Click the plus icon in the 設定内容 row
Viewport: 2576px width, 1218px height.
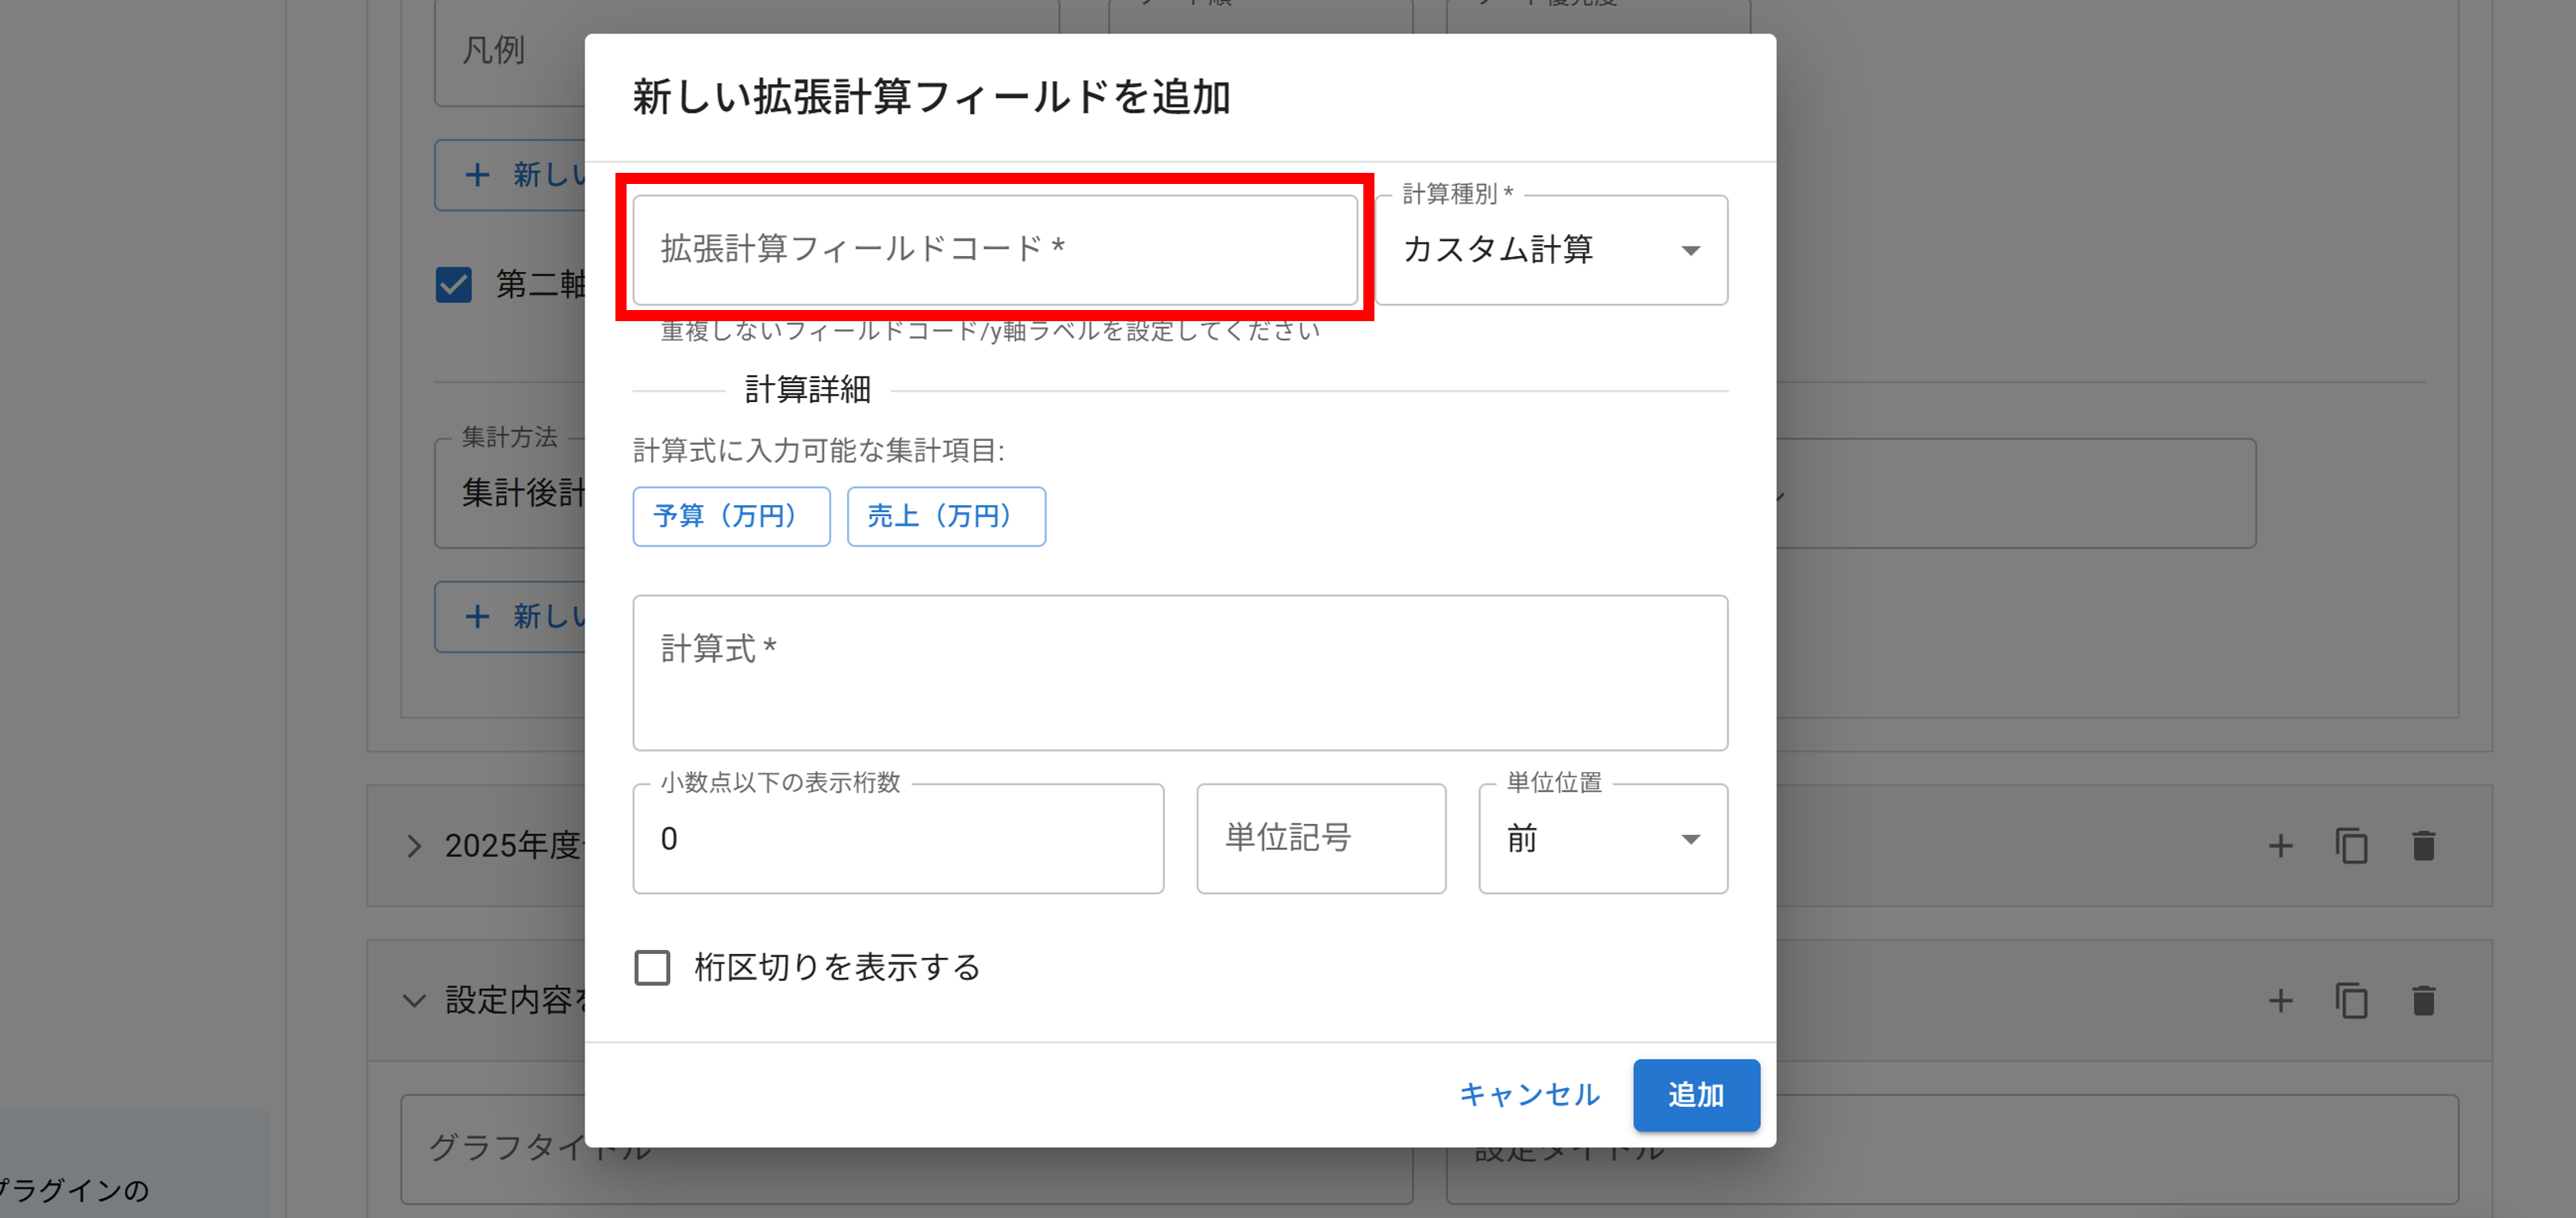[x=2281, y=1000]
